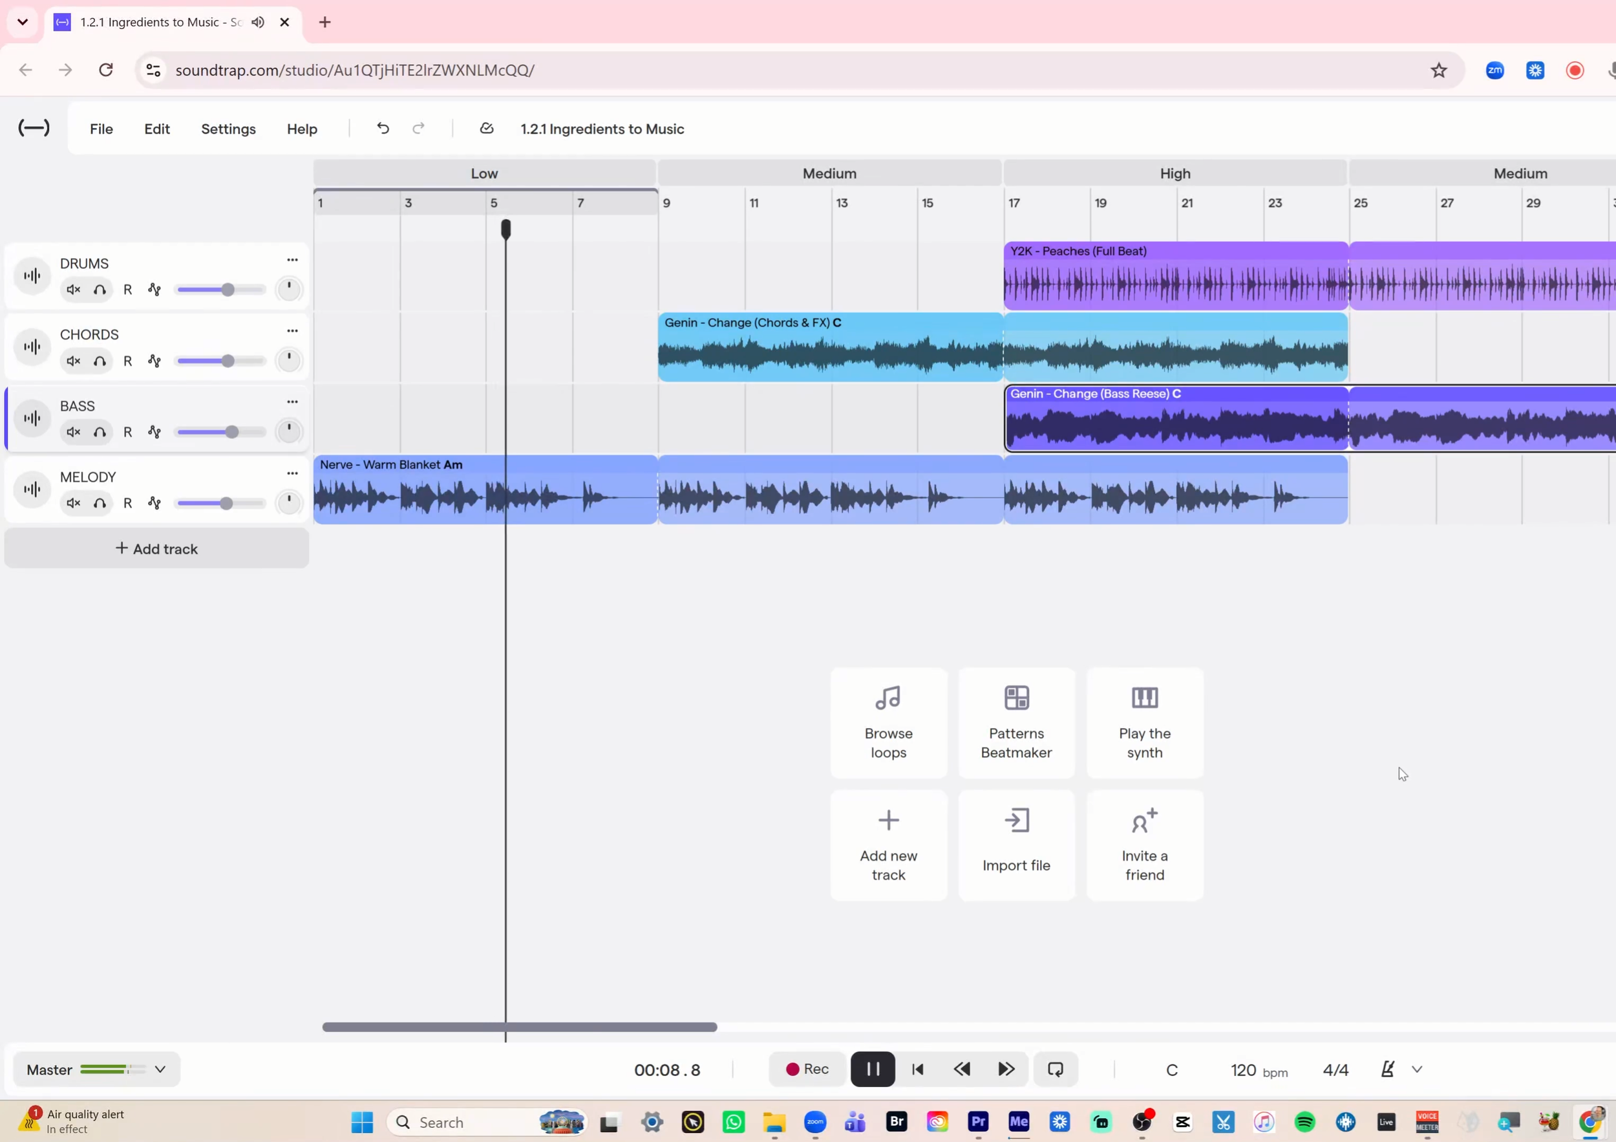The width and height of the screenshot is (1616, 1142).
Task: Open Premiere Pro from the taskbar
Action: point(979,1123)
